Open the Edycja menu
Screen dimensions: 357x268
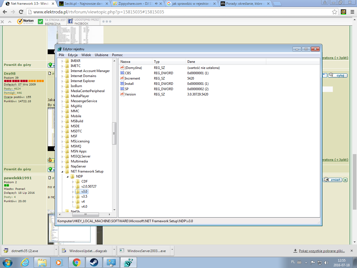point(73,55)
